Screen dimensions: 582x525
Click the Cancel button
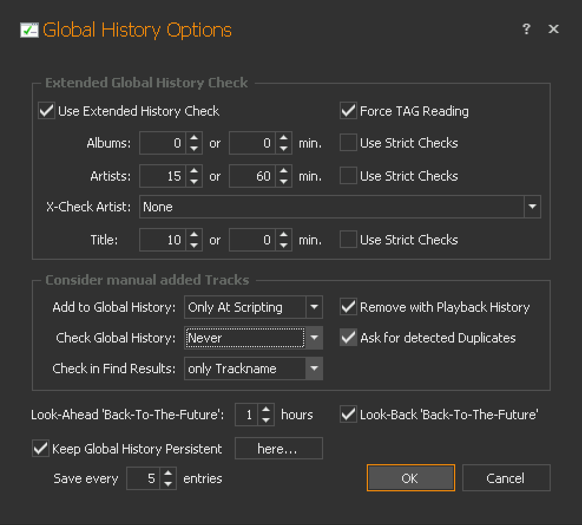pyautogui.click(x=506, y=478)
